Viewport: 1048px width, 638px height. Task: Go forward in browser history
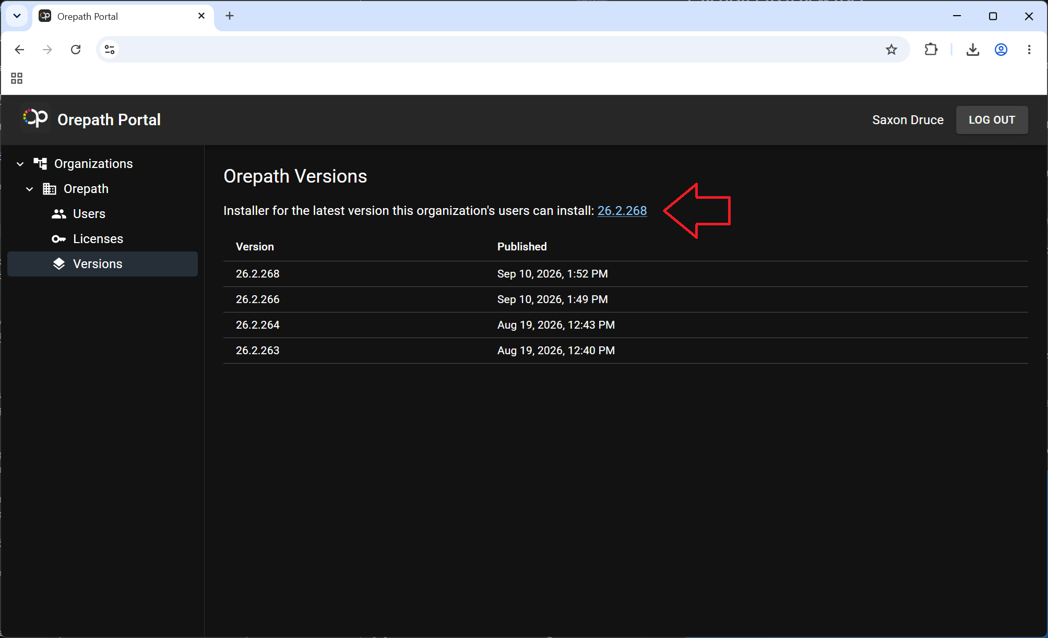47,50
